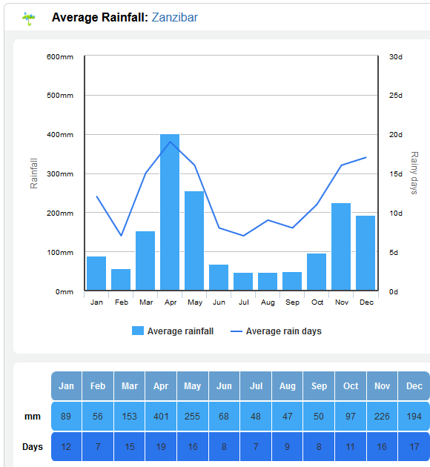Click the 68 mm value for June
Screen dimensions: 430x467
224,416
